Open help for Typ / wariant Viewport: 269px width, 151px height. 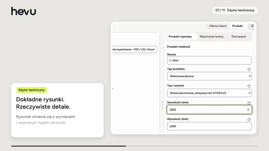[249, 86]
